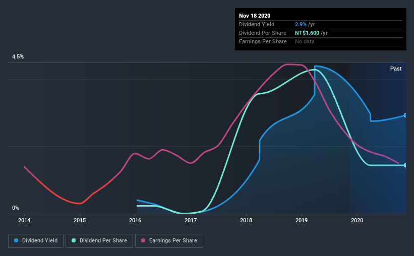Viewport: 414px width, 256px height.
Task: Select the 2018 x-axis label
Action: click(x=246, y=220)
